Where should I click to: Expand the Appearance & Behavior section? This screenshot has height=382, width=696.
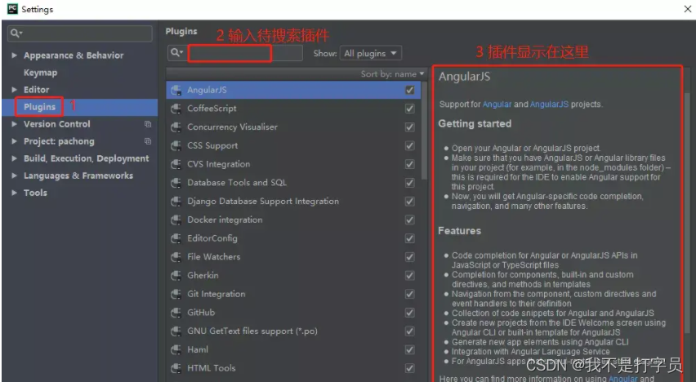click(x=14, y=56)
